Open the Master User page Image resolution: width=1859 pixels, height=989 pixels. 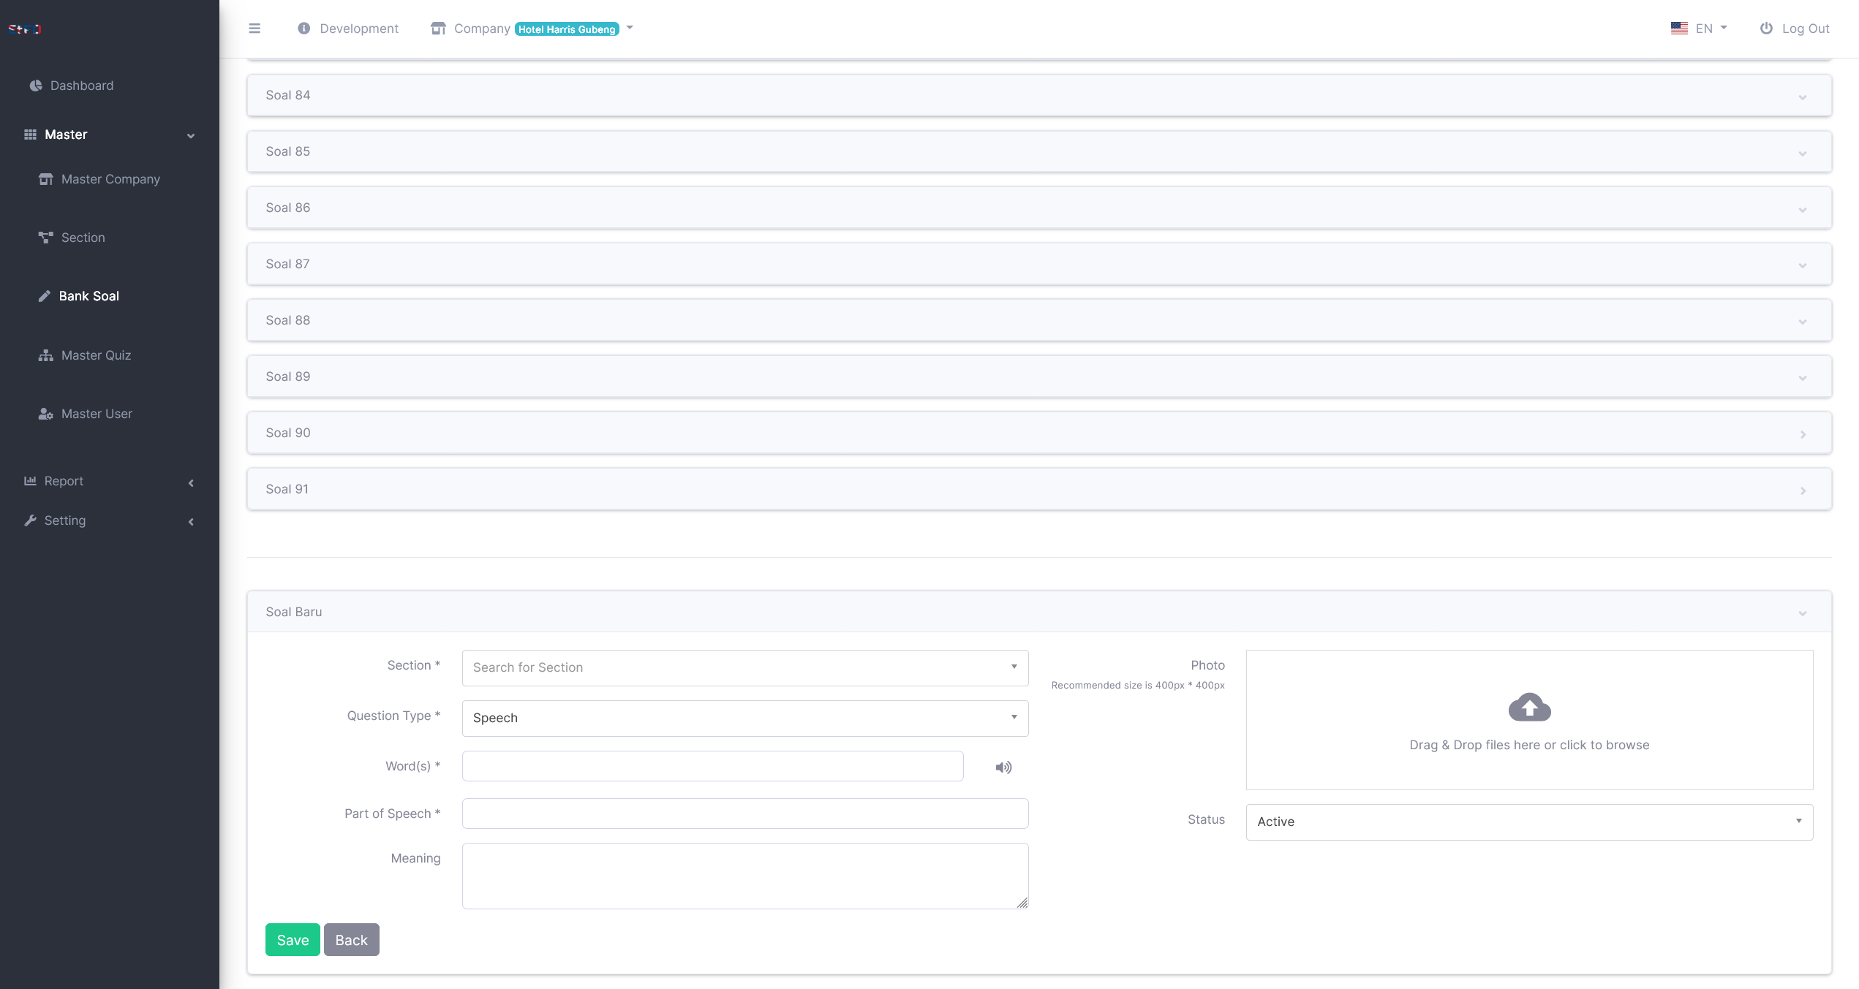click(x=97, y=414)
